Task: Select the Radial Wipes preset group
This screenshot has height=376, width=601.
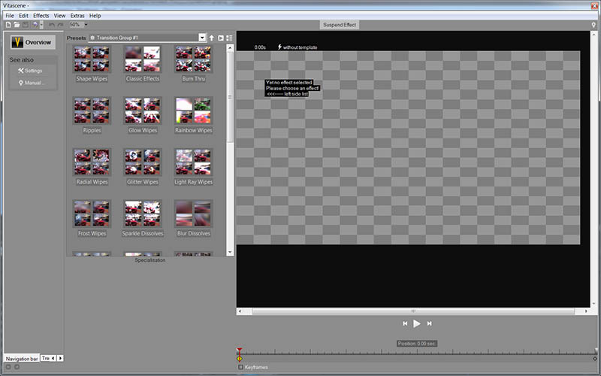Action: (x=92, y=167)
